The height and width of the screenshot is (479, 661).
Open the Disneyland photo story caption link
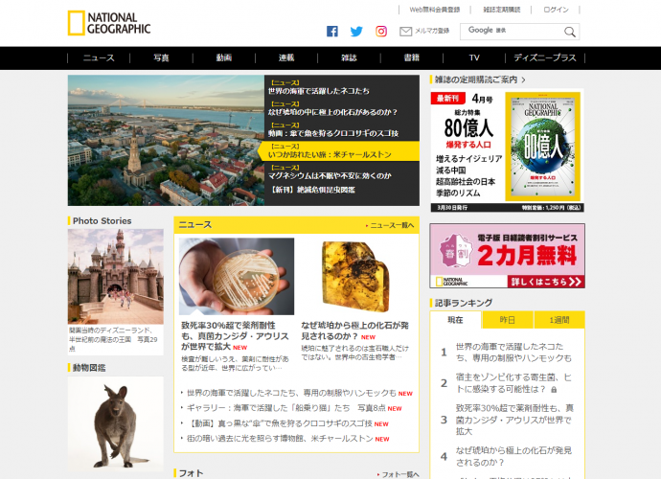(114, 339)
